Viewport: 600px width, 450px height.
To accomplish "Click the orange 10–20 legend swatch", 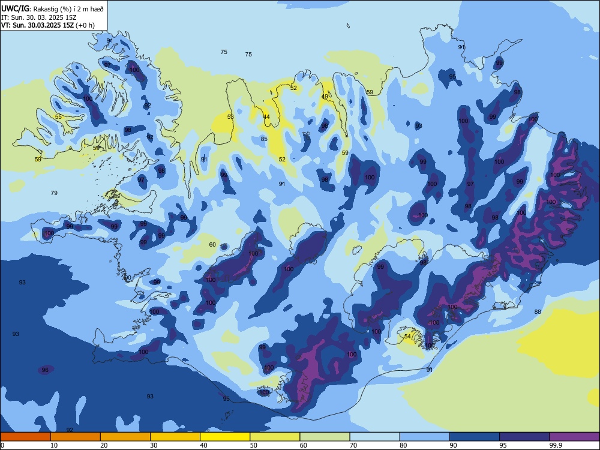I will click(76, 437).
